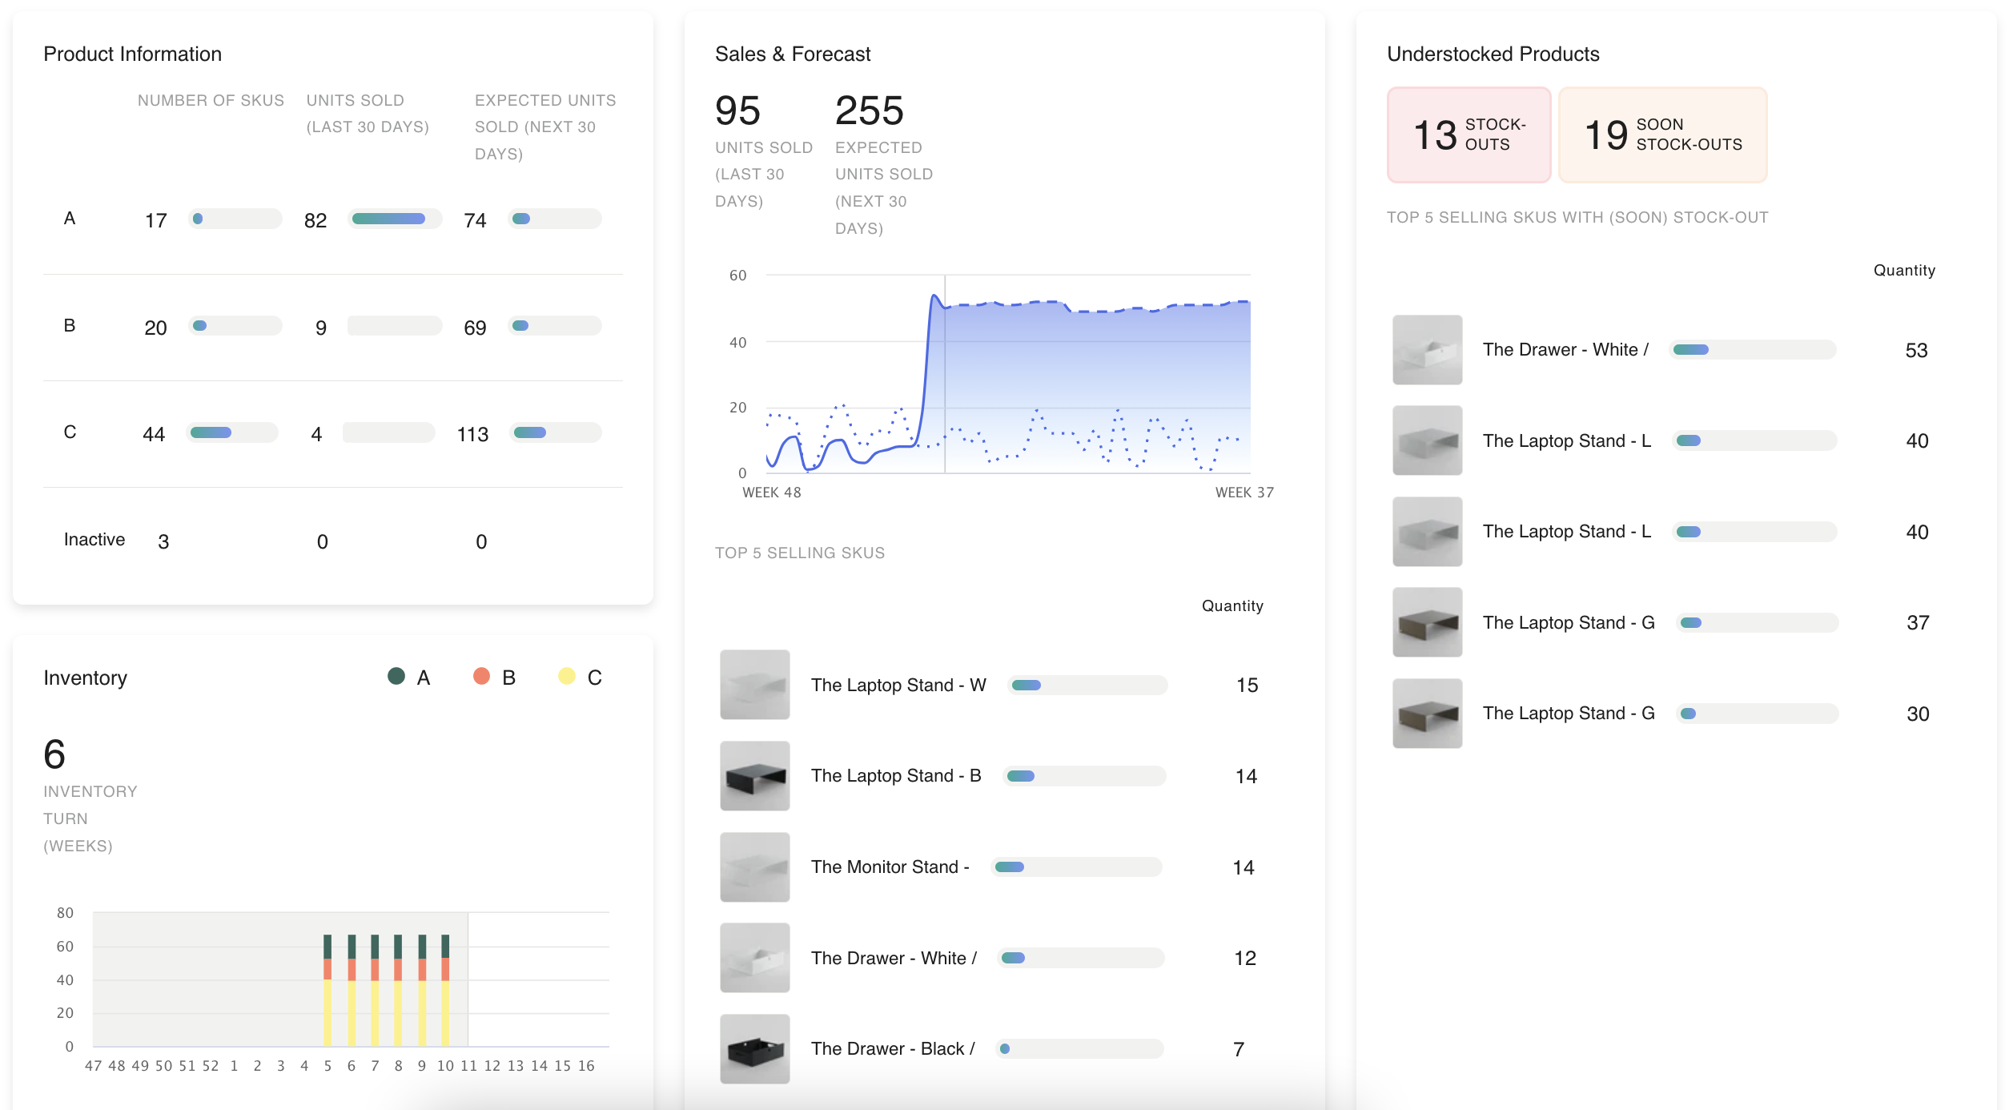Open the understocked Drawer - White thumbnail
This screenshot has width=2013, height=1110.
pyautogui.click(x=1427, y=350)
